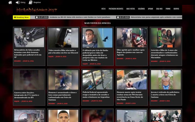Click the JULHO 16, 2026 date

(x=28, y=61)
